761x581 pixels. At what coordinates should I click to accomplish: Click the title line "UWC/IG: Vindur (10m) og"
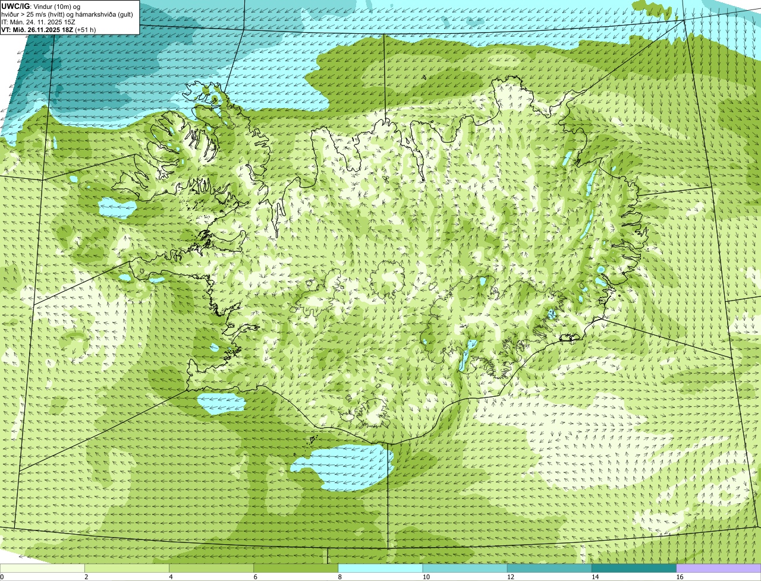click(40, 6)
